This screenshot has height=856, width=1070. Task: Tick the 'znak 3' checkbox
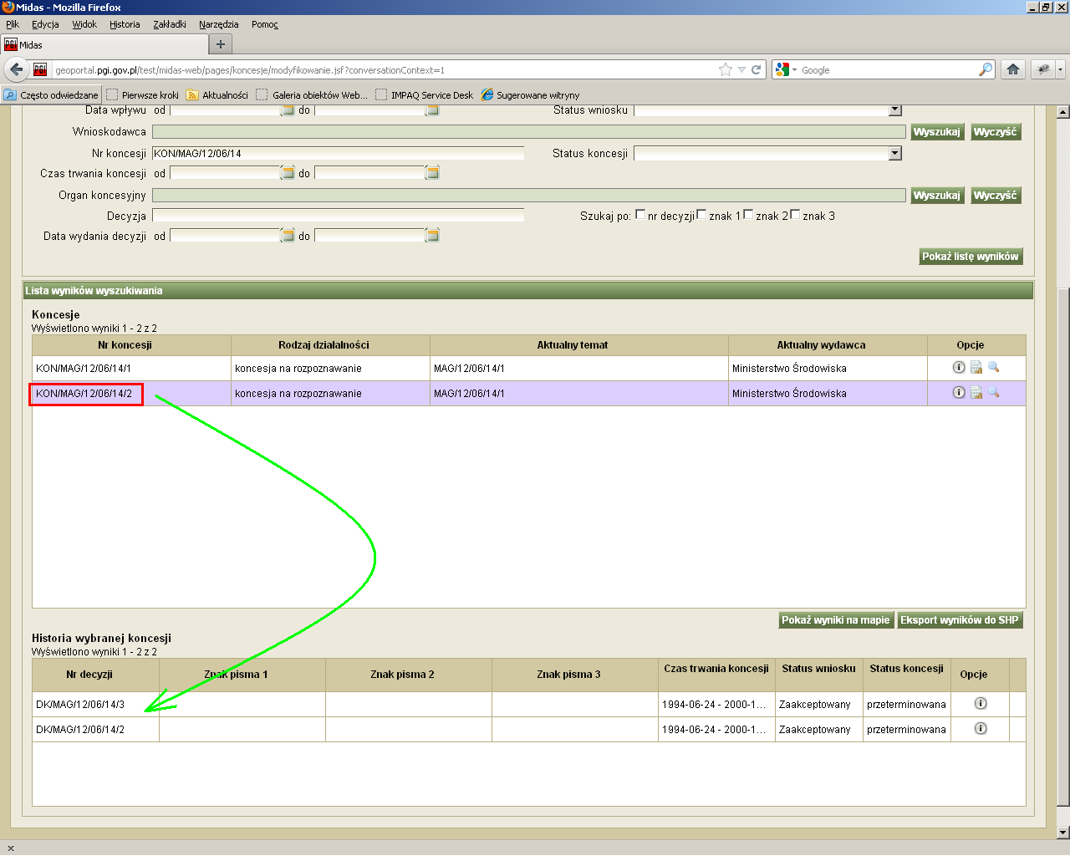[x=795, y=215]
